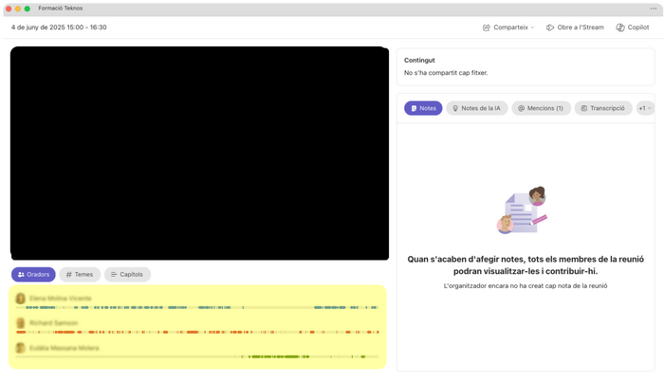The height and width of the screenshot is (382, 664).
Task: Select the Oradors speakers view
Action: (x=33, y=275)
